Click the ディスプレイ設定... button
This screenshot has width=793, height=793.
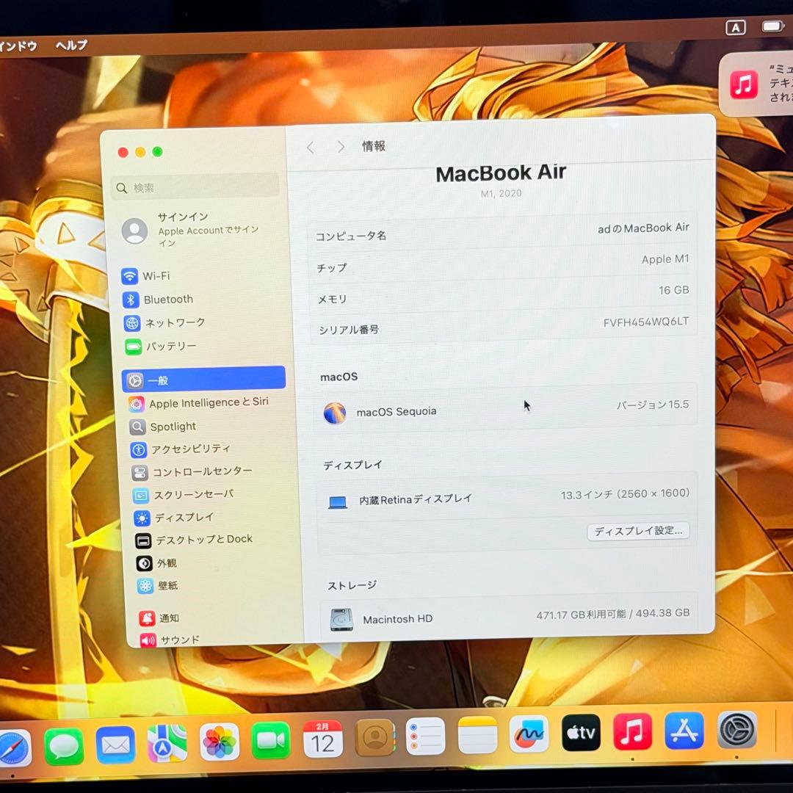(x=638, y=531)
